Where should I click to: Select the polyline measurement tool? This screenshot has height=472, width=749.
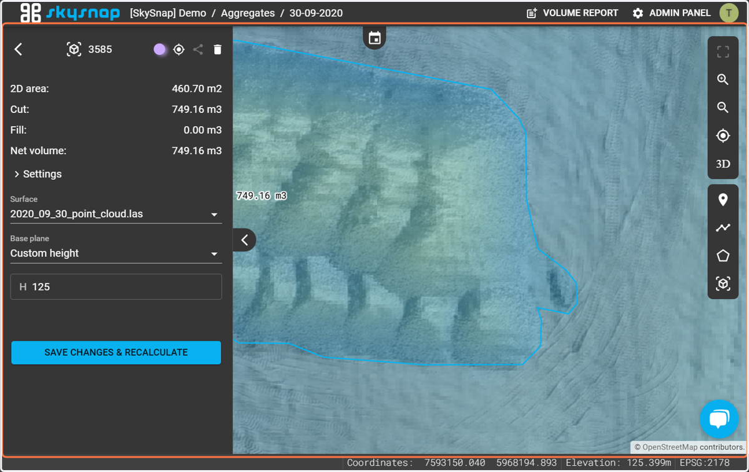click(723, 228)
